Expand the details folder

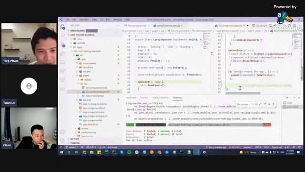point(88,80)
